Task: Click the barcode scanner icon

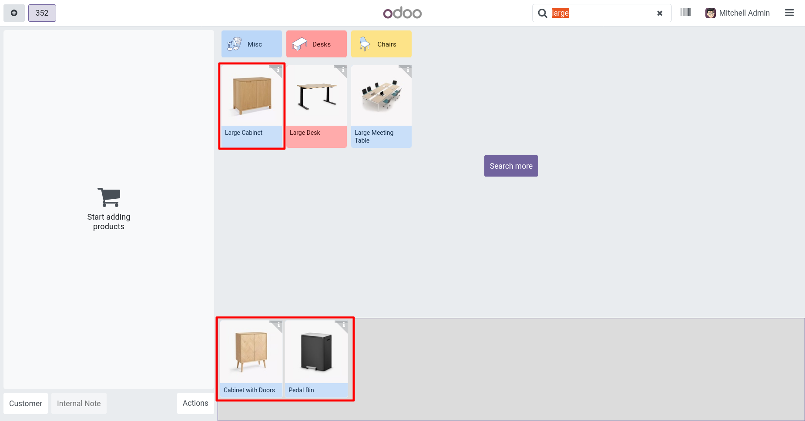Action: (x=686, y=13)
